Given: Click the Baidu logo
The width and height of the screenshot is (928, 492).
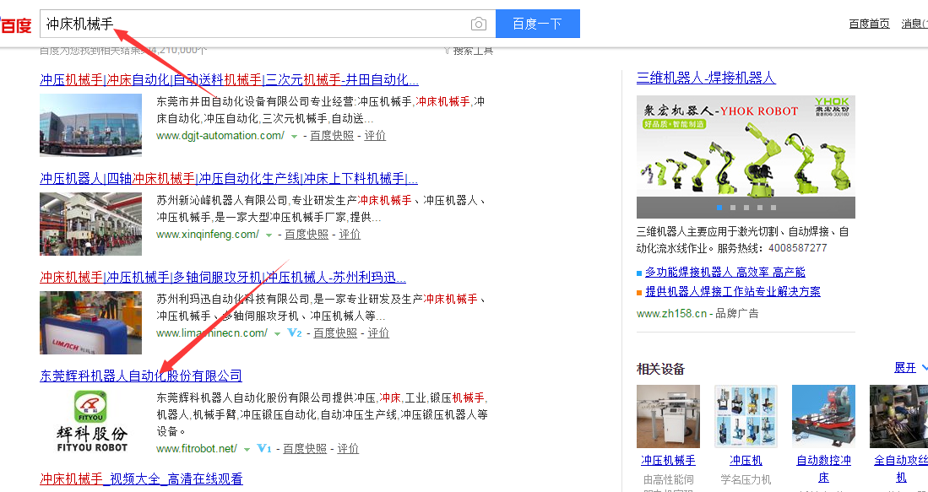Looking at the screenshot, I should (15, 24).
